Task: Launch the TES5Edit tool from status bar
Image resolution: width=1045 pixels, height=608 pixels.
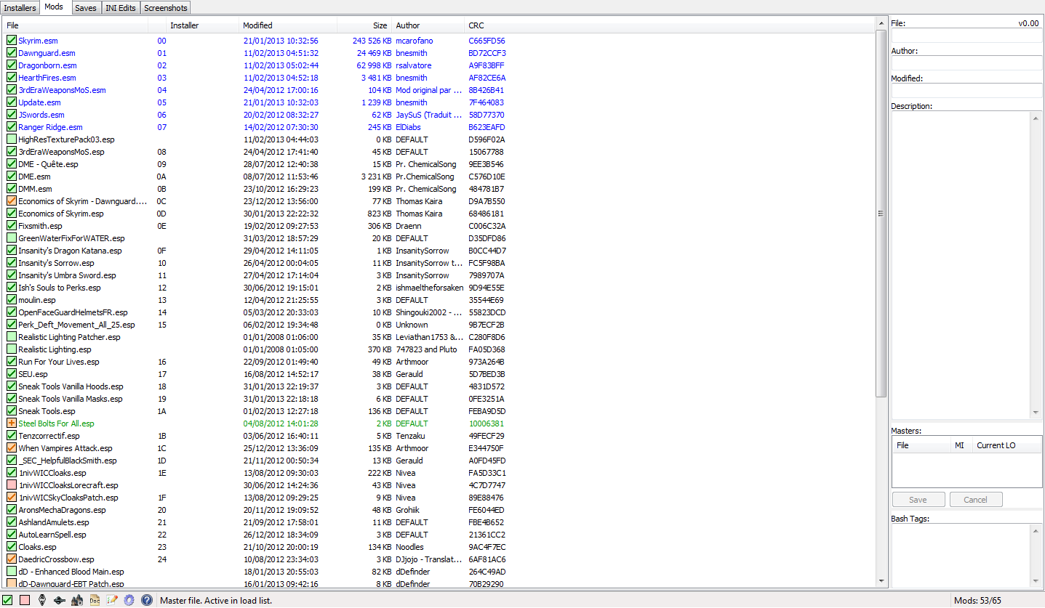Action: pyautogui.click(x=60, y=600)
